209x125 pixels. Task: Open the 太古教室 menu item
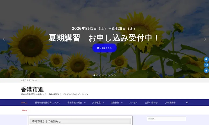coord(96,103)
